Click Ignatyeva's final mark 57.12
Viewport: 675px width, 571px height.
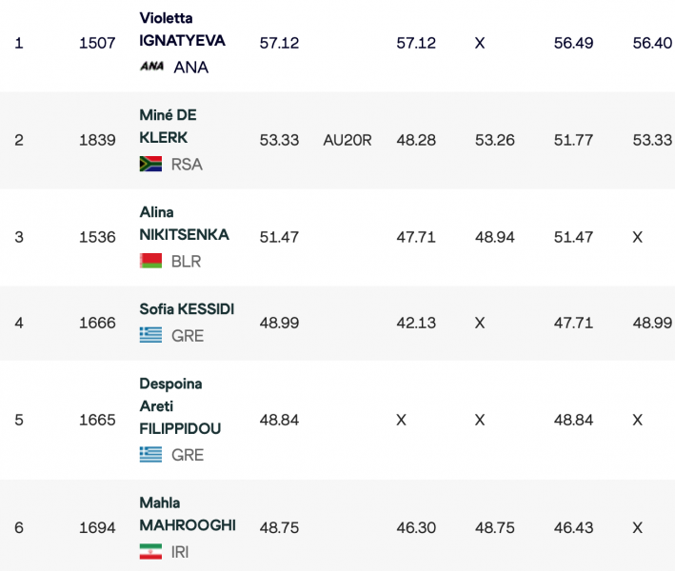click(279, 43)
